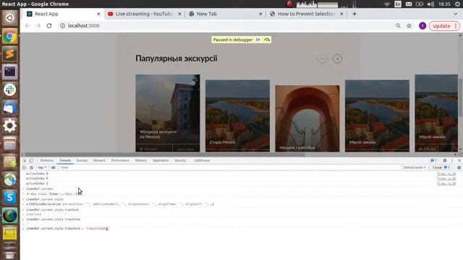Go back to the previous browser page
Image resolution: width=463 pixels, height=260 pixels.
click(x=27, y=26)
